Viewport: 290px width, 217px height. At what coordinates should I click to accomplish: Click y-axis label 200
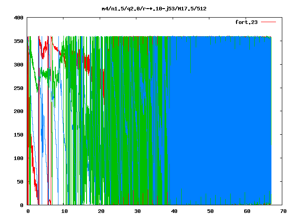pos(19,111)
